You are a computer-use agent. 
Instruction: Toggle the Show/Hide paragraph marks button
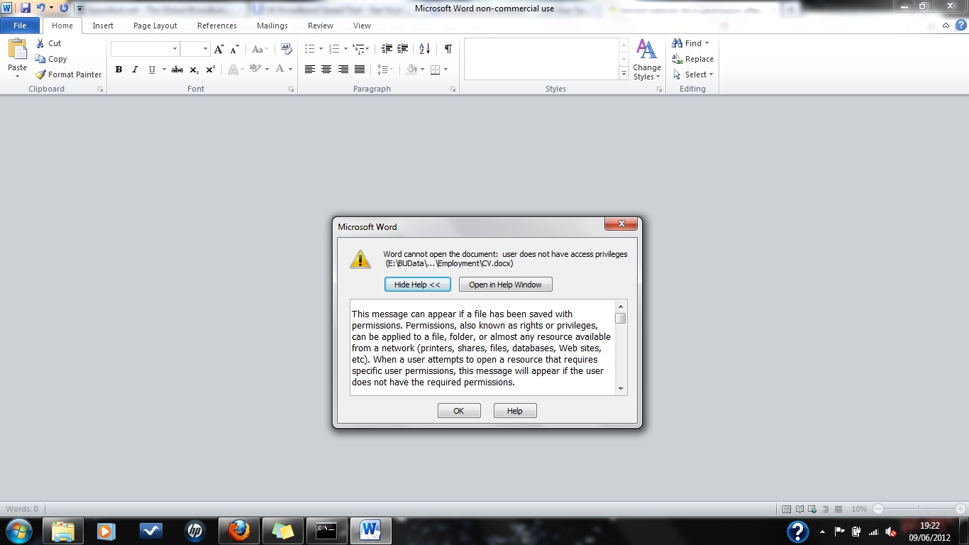(448, 49)
